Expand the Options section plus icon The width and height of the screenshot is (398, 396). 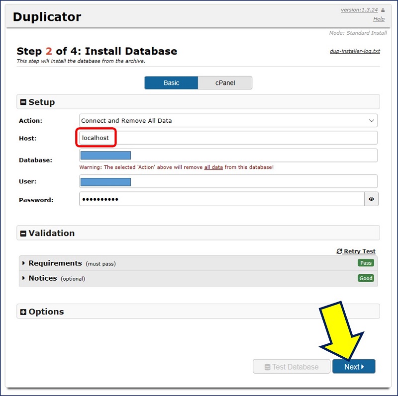[23, 312]
